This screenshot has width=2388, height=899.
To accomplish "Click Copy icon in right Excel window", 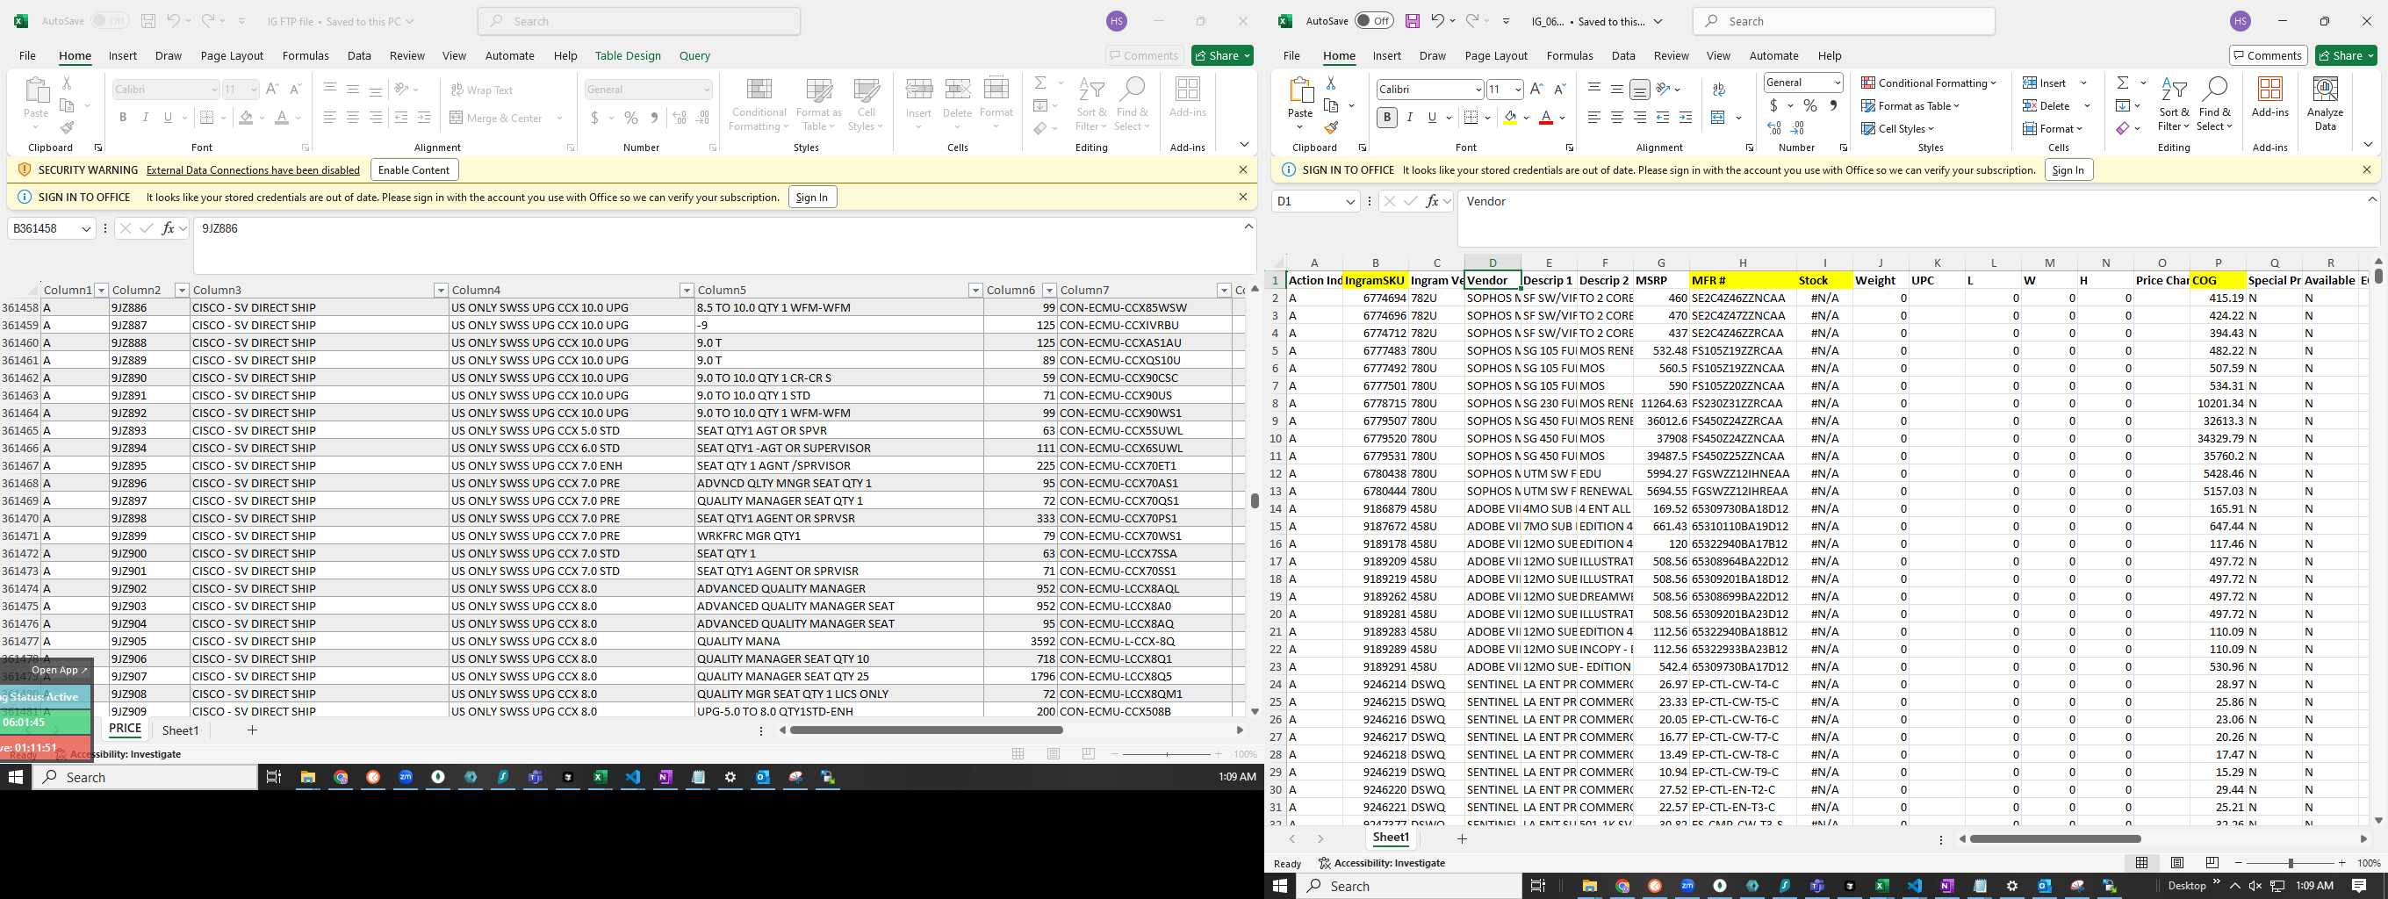I will tap(1331, 105).
